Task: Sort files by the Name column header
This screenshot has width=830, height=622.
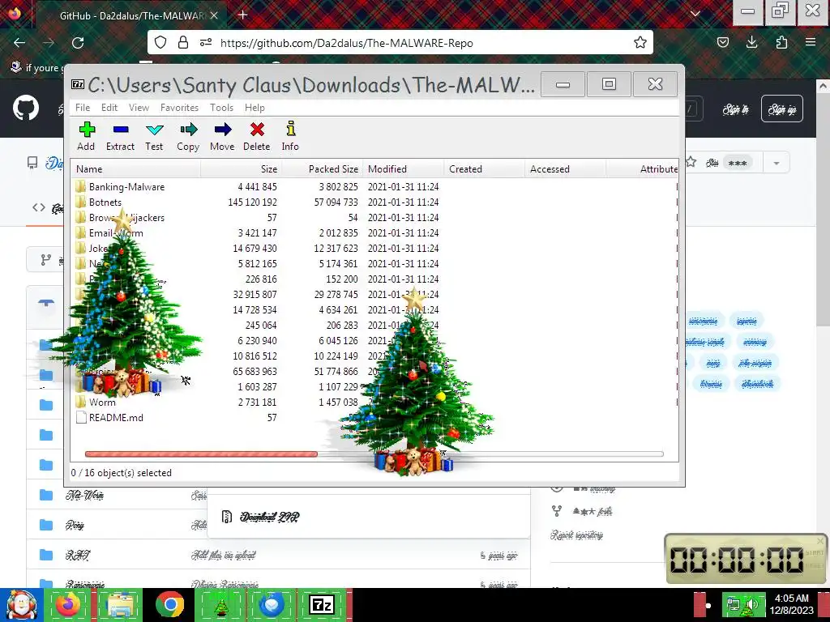Action: coord(135,168)
